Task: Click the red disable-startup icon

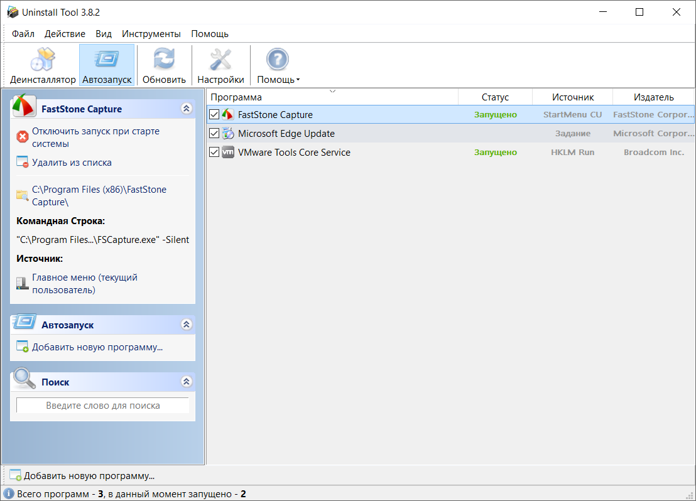Action: pyautogui.click(x=23, y=137)
